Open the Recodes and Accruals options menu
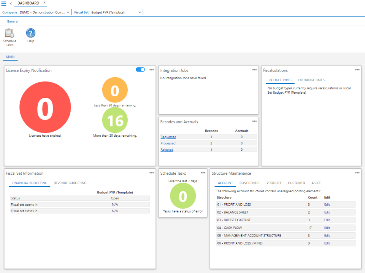 click(x=254, y=121)
